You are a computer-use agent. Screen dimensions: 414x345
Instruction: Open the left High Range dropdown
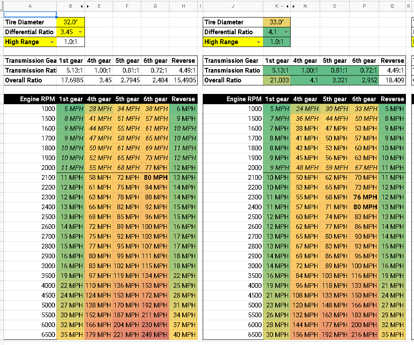[x=52, y=42]
